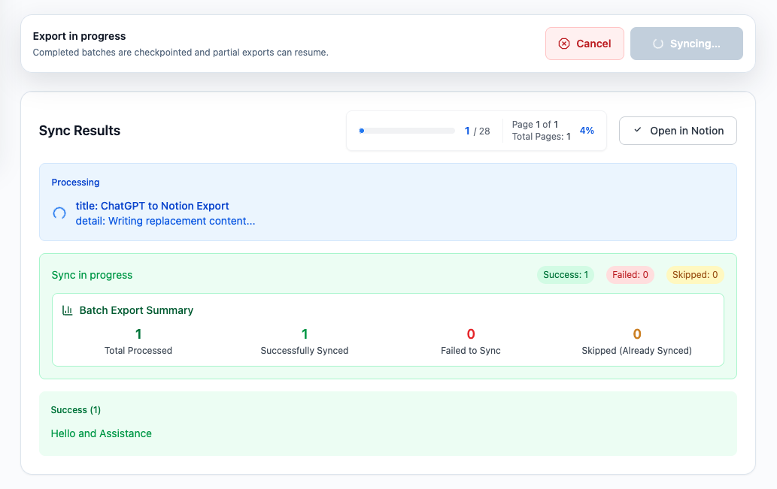Image resolution: width=777 pixels, height=489 pixels.
Task: Click the 'Processing' label
Action: pyautogui.click(x=75, y=182)
